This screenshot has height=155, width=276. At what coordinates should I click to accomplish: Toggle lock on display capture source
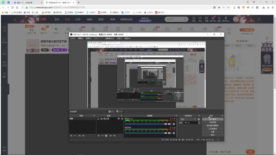point(122,118)
